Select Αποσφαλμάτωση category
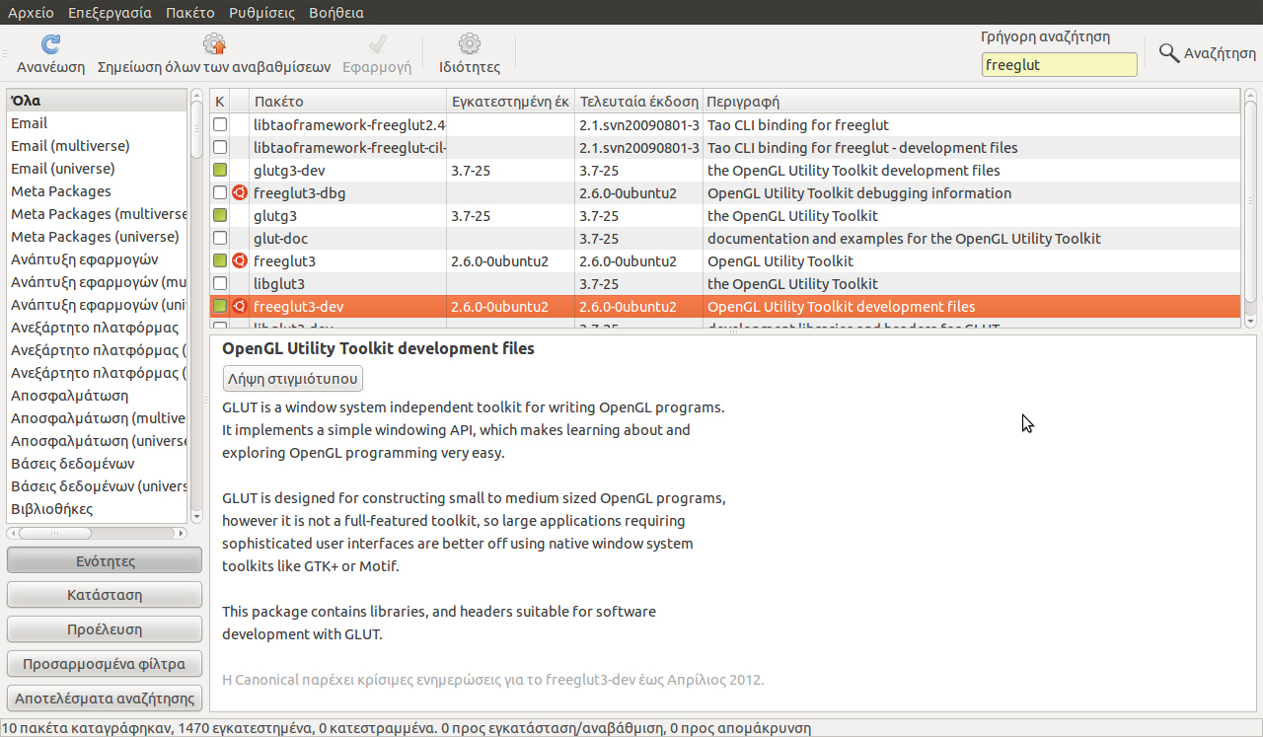This screenshot has width=1263, height=737. click(97, 396)
